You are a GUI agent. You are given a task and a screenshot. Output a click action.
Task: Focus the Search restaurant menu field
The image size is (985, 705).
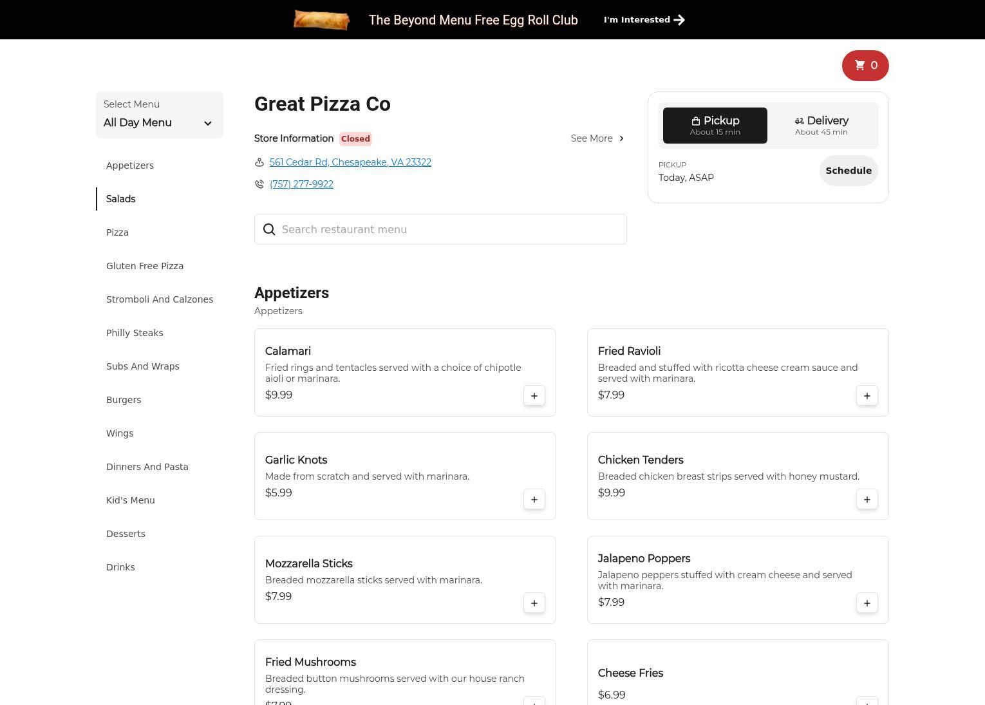[x=451, y=229]
